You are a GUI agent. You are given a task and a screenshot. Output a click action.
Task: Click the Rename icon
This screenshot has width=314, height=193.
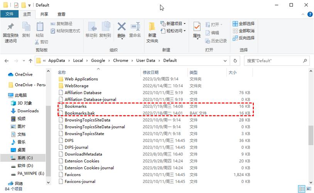pos(135,27)
